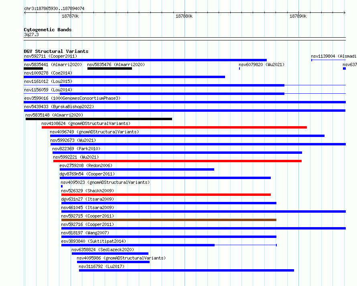357x286 pixels.
Task: Open variant nsv6079820 (Wu2021)
Action: pyautogui.click(x=262, y=64)
